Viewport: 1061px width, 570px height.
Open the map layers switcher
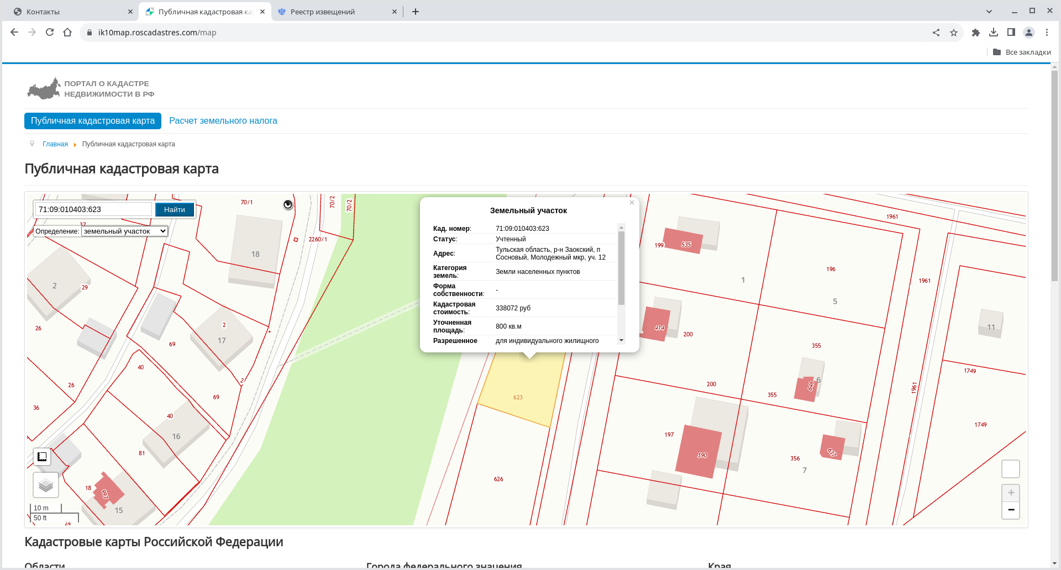(46, 485)
